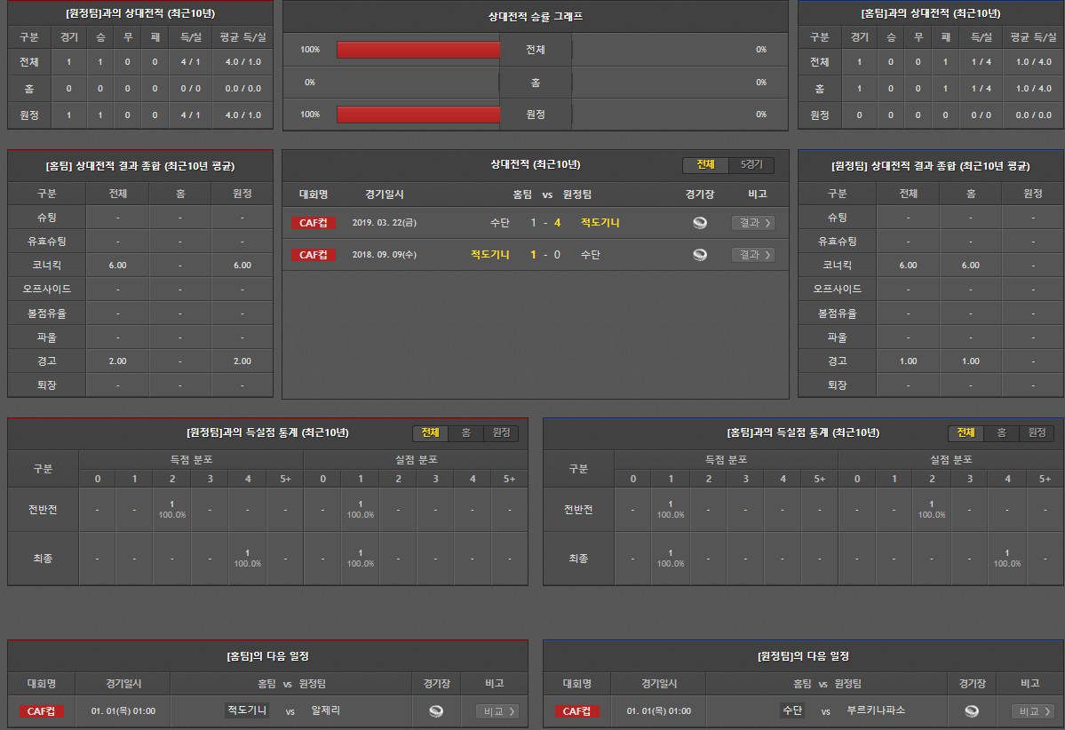Viewport: 1065px width, 730px height.
Task: Select 전체 tab in [홈팀]과의 득실점 통계
Action: point(966,433)
